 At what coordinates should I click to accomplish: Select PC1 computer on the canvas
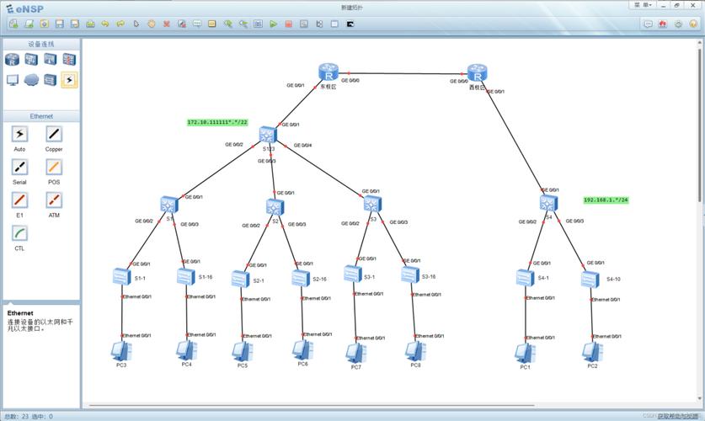point(525,351)
